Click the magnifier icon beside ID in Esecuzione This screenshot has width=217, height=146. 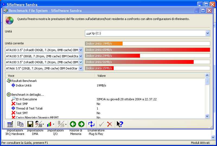tap(13, 99)
